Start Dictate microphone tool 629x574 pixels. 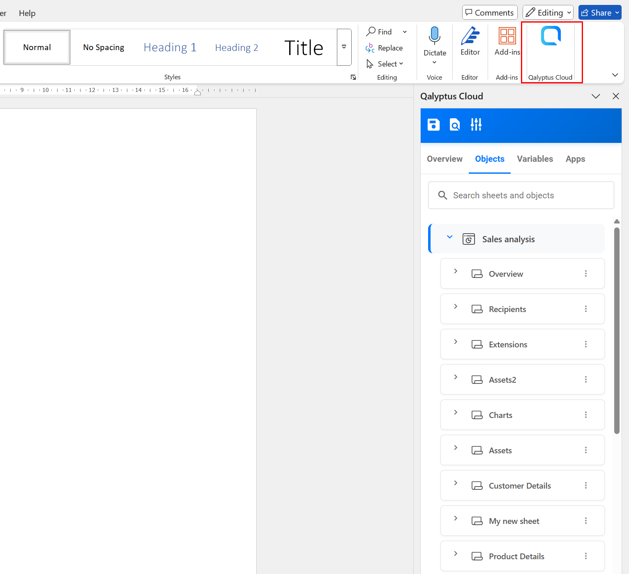coord(434,36)
